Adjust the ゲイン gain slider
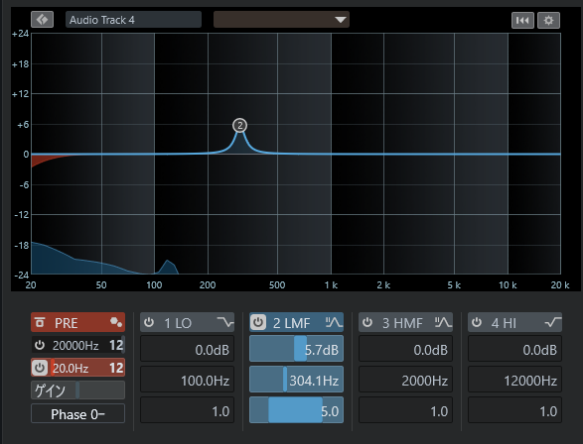Viewport: 583px width, 444px height. pos(77,390)
